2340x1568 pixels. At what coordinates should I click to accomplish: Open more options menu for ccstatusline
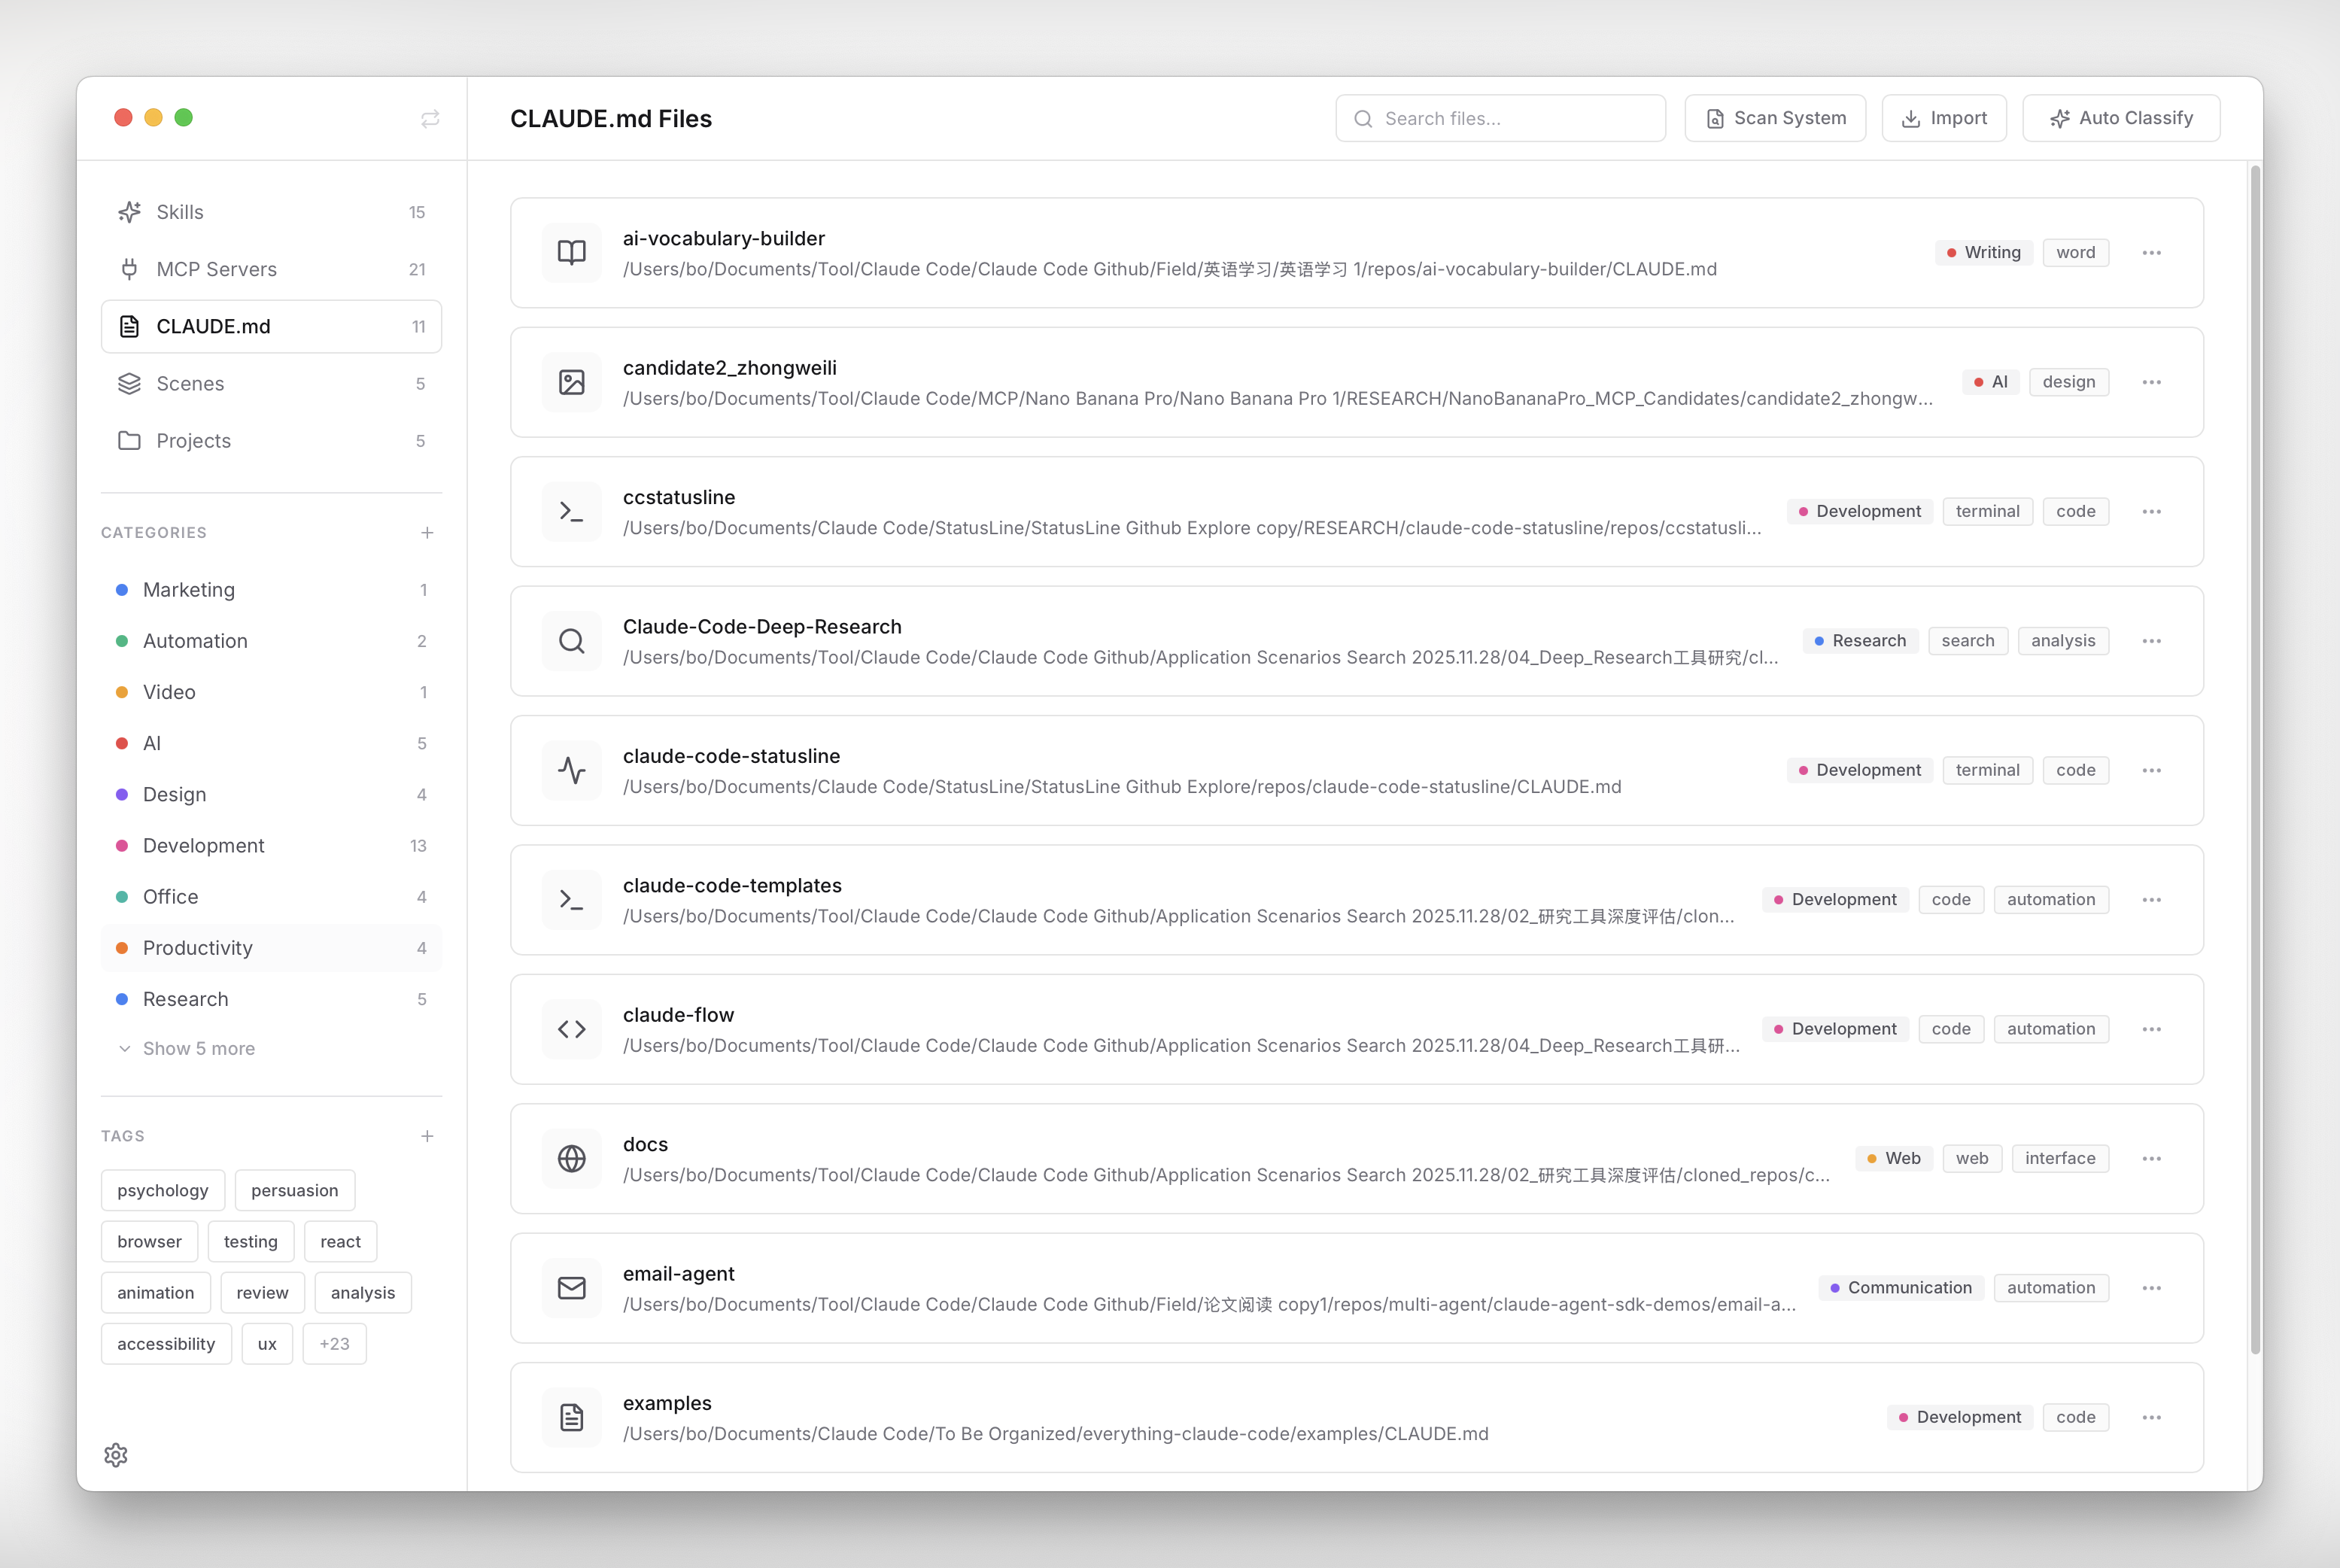click(2151, 512)
